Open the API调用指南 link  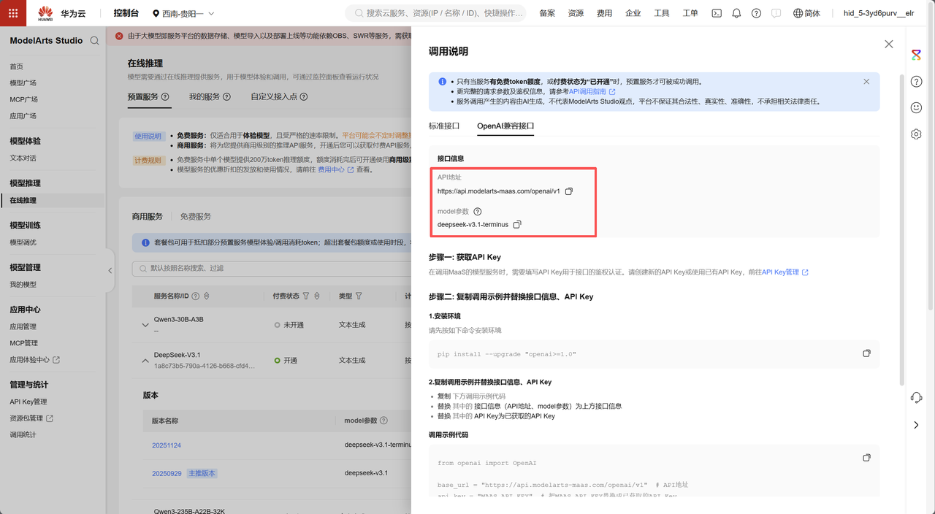[x=592, y=92]
